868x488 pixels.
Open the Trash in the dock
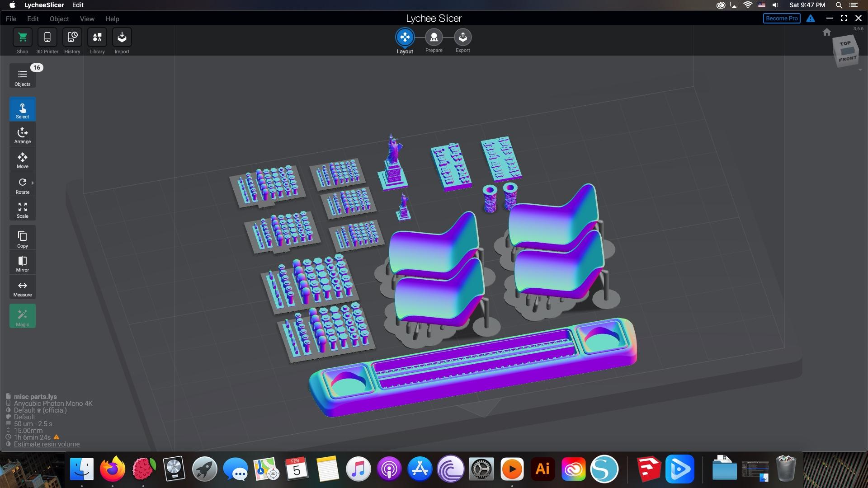click(786, 469)
